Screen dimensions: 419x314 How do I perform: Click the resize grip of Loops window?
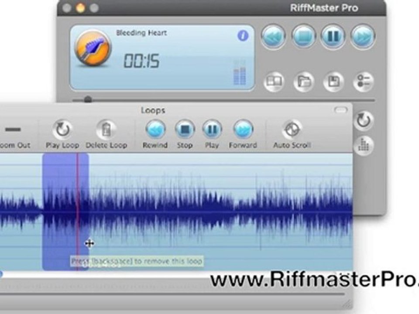(347, 304)
